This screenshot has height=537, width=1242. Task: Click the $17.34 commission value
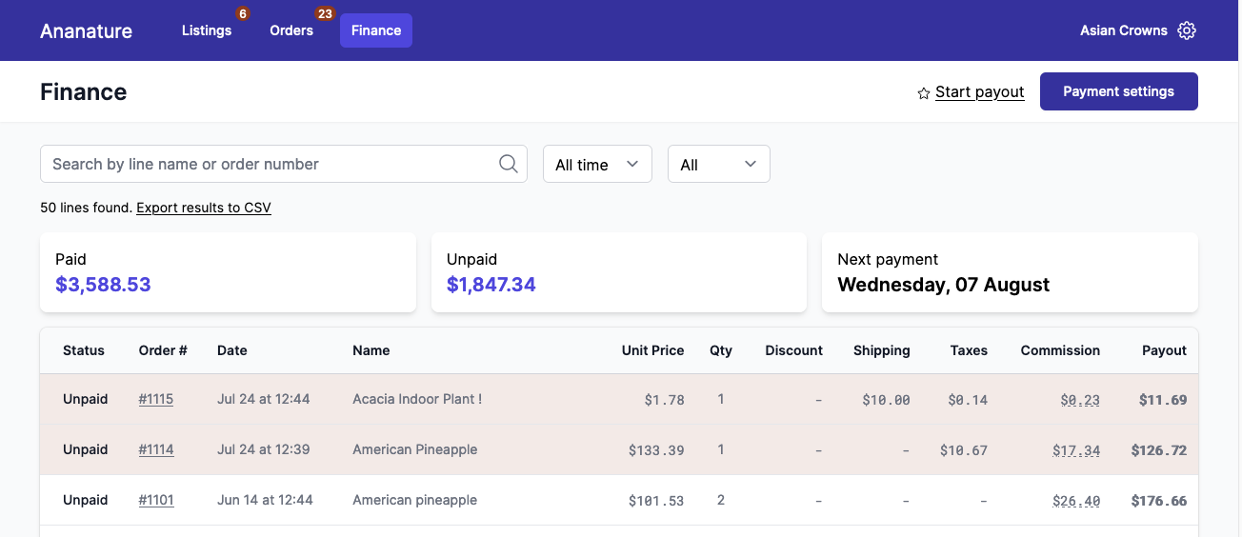point(1076,450)
